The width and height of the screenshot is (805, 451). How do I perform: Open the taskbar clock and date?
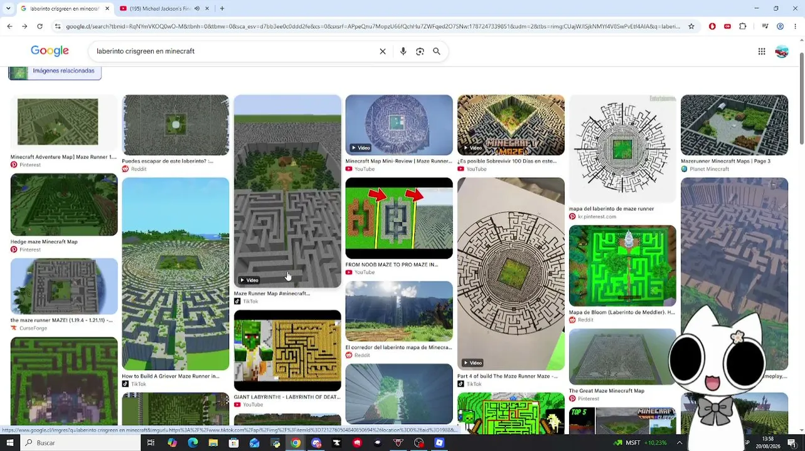coord(768,442)
